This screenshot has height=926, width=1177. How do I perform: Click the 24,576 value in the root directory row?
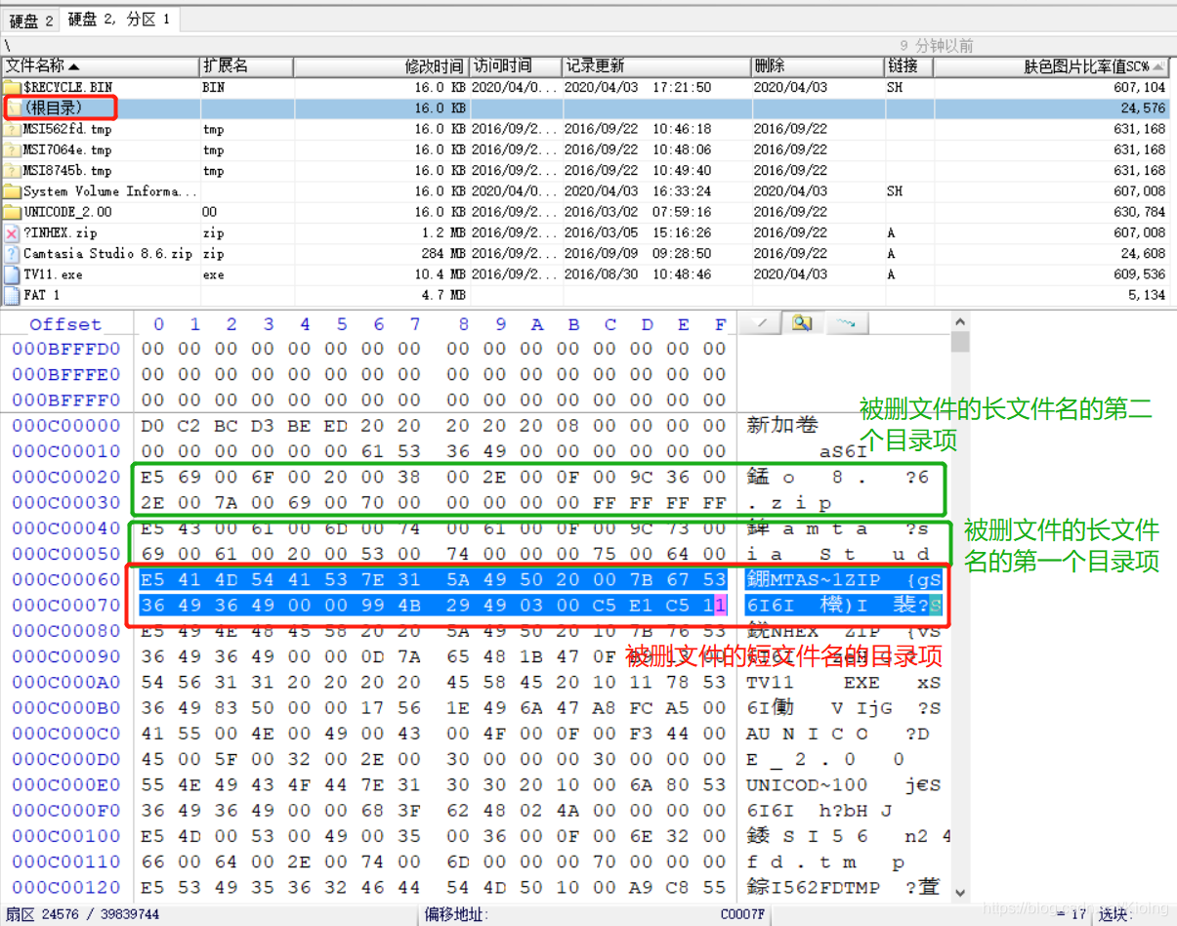[1143, 107]
